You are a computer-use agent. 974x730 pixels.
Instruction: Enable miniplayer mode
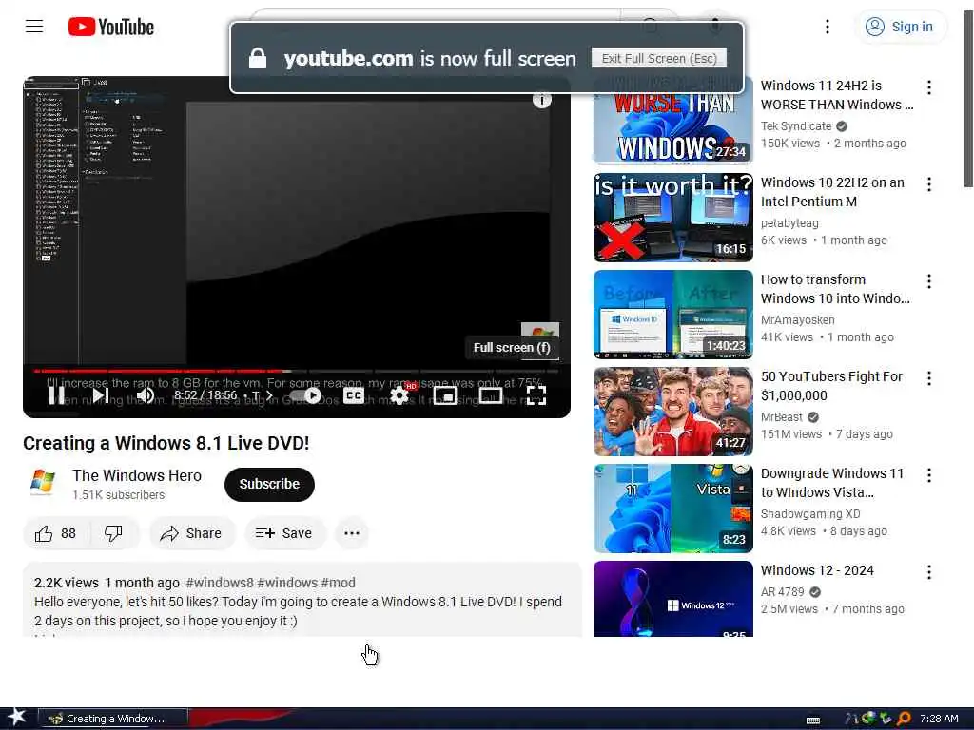pyautogui.click(x=445, y=395)
